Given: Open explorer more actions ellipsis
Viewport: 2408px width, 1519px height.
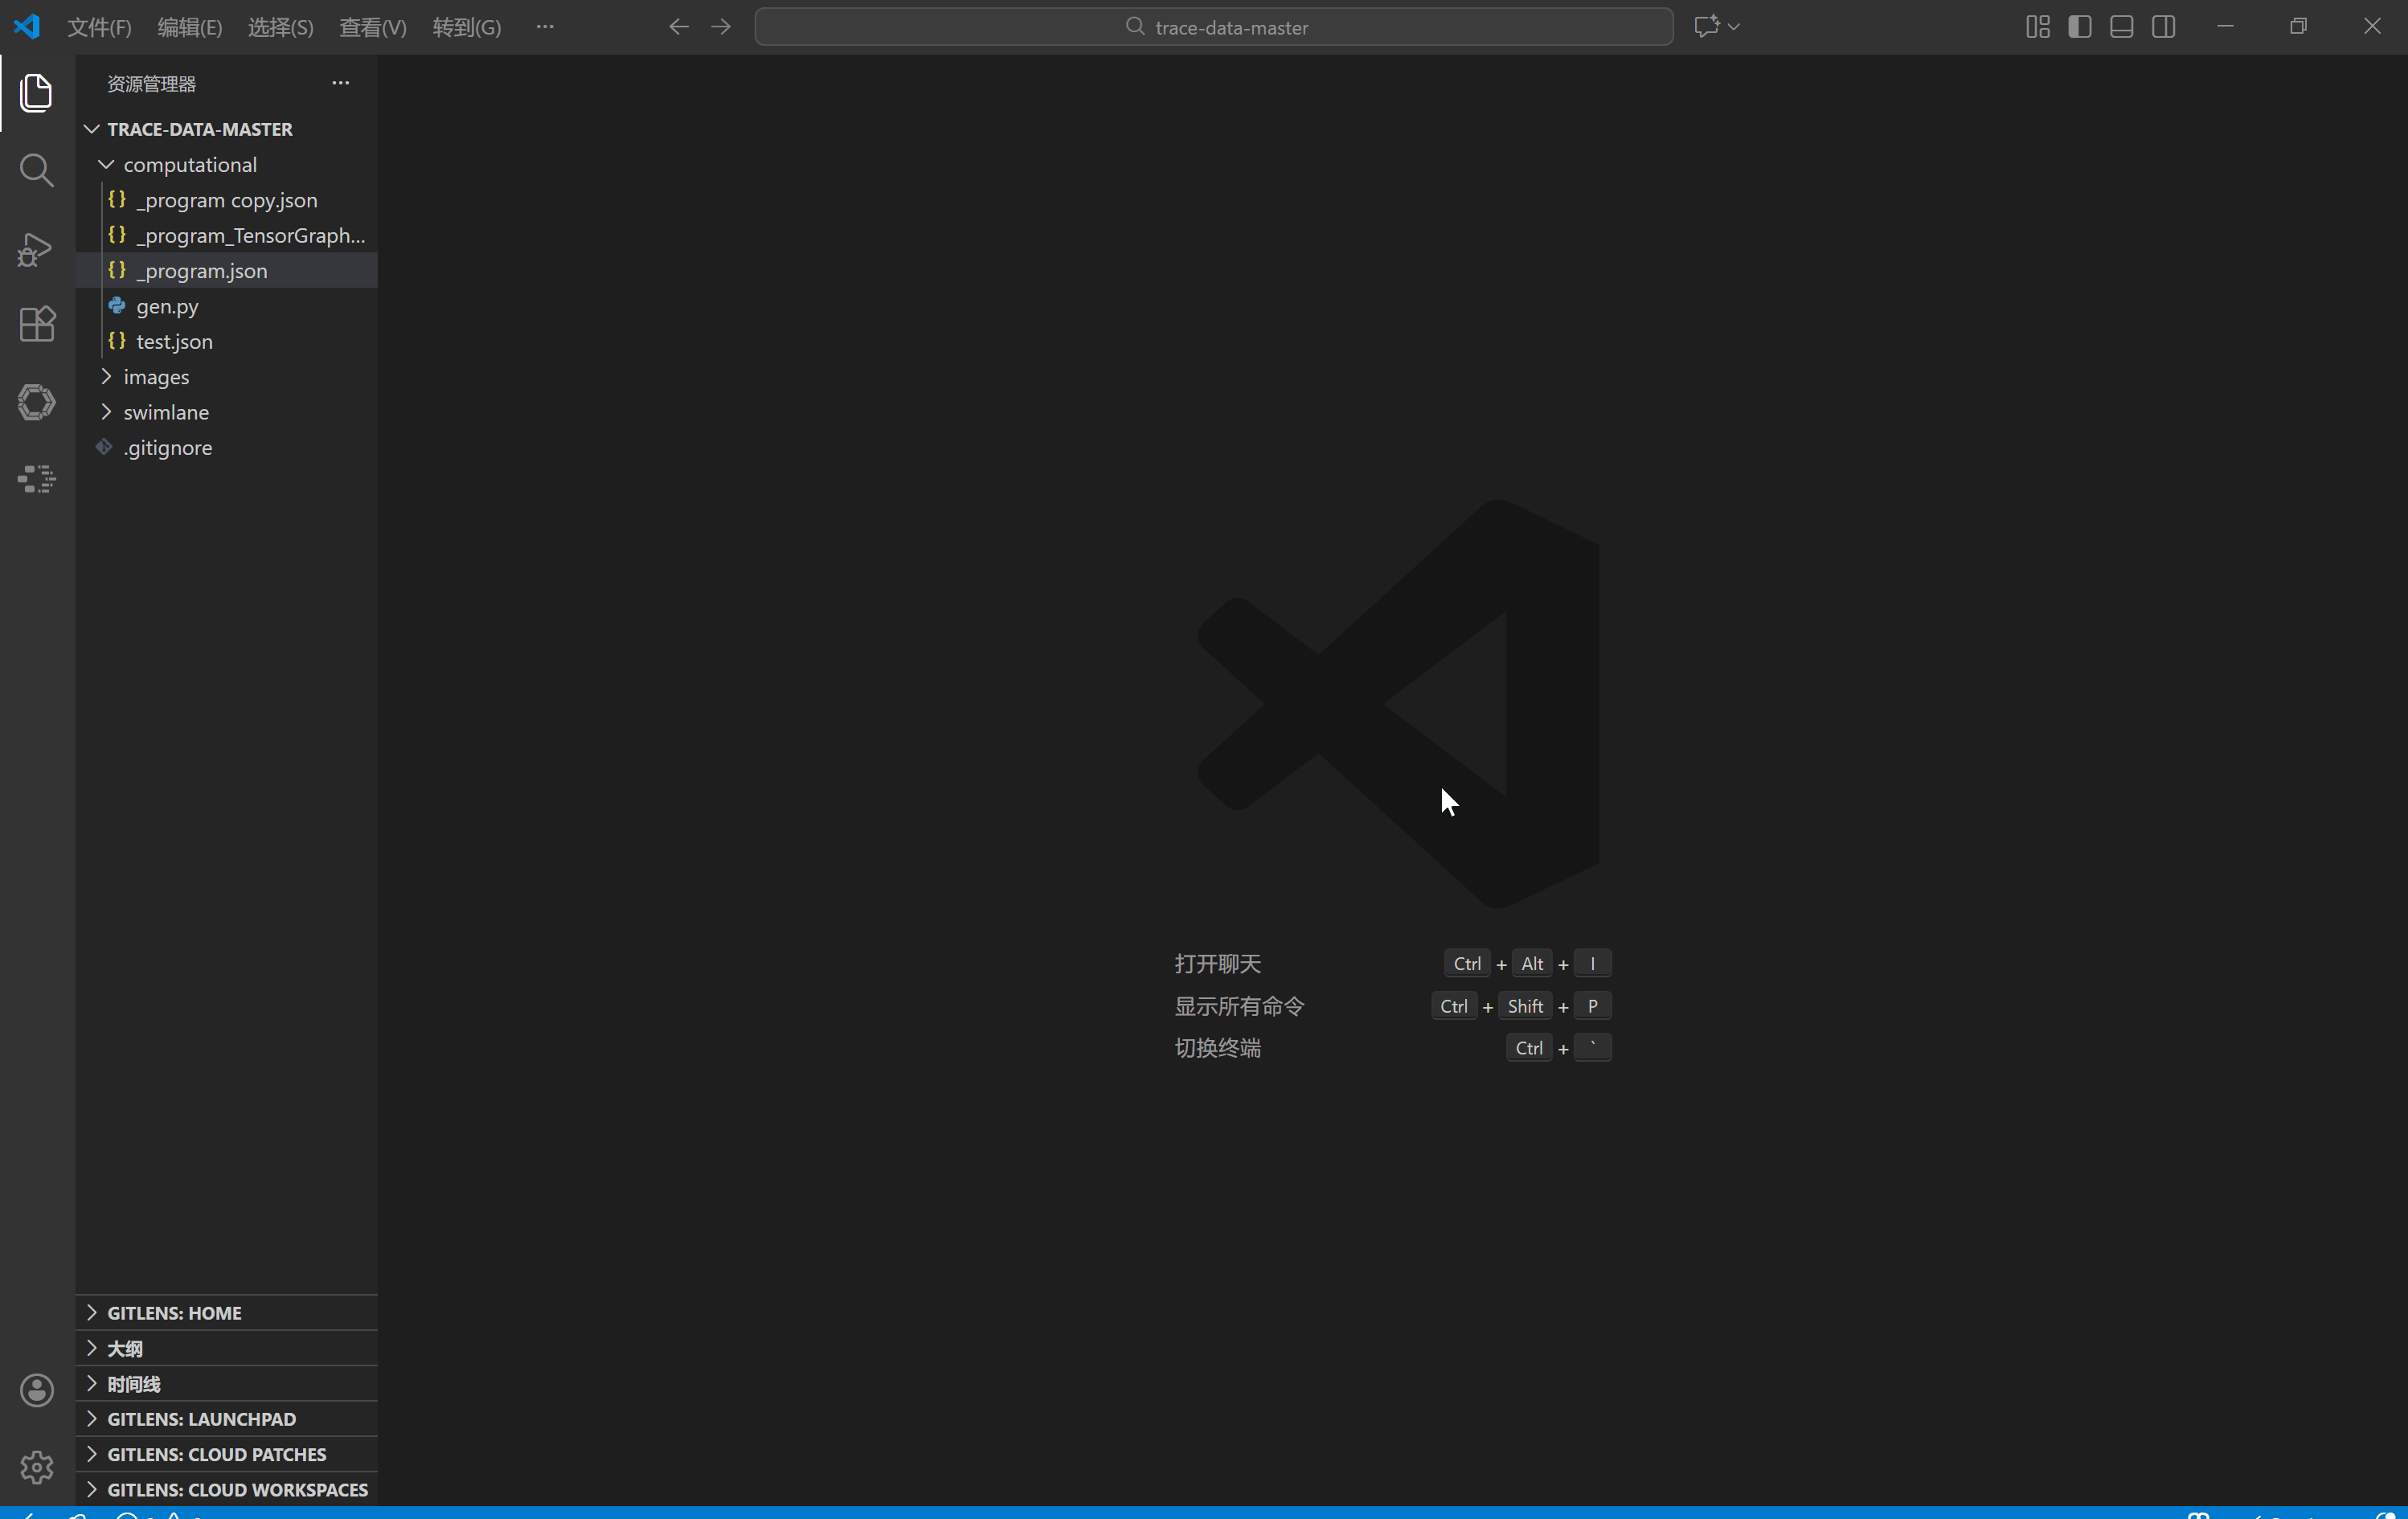Looking at the screenshot, I should (x=340, y=83).
